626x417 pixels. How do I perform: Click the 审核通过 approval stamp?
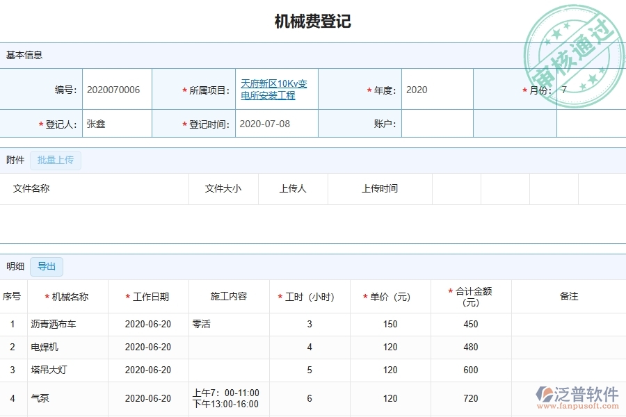[x=573, y=54]
